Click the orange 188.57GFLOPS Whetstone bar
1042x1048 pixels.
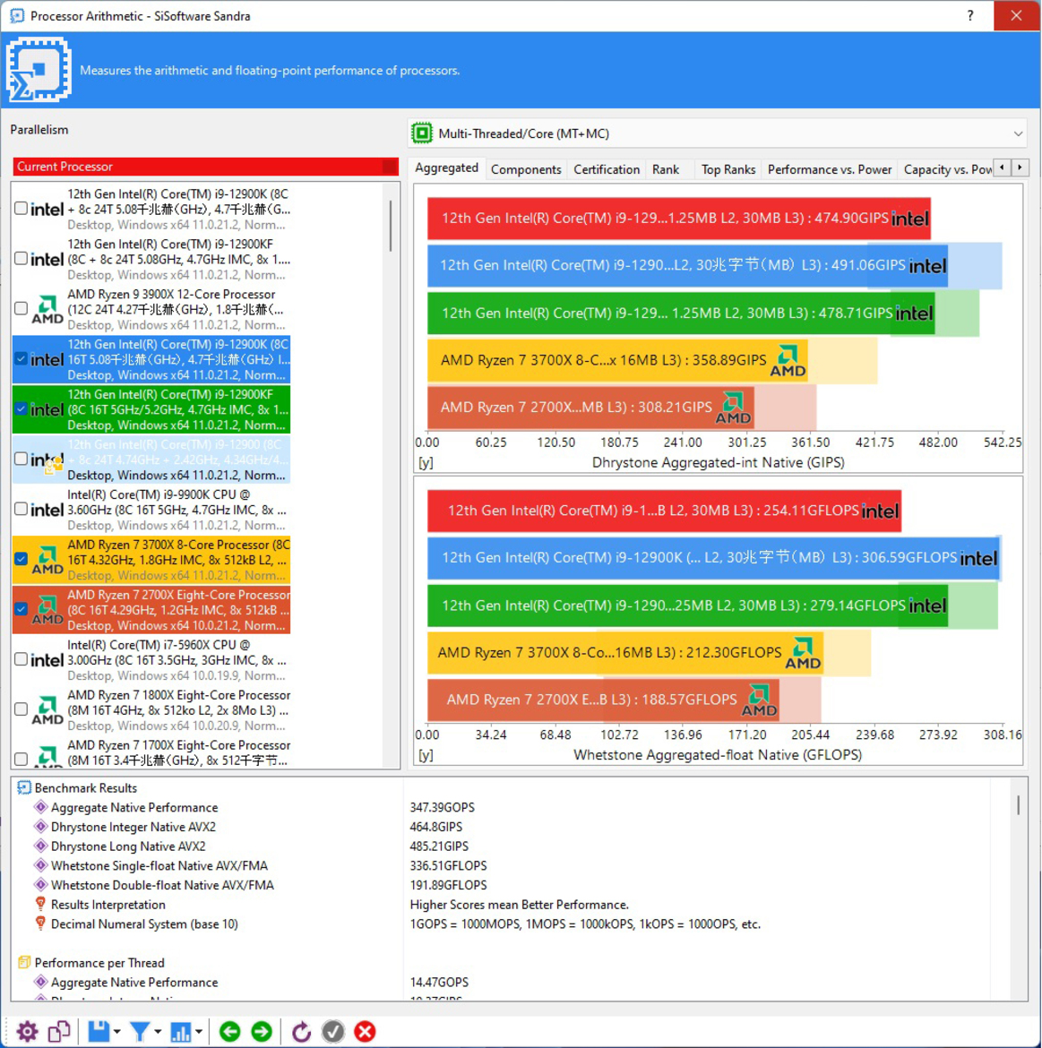pos(603,700)
